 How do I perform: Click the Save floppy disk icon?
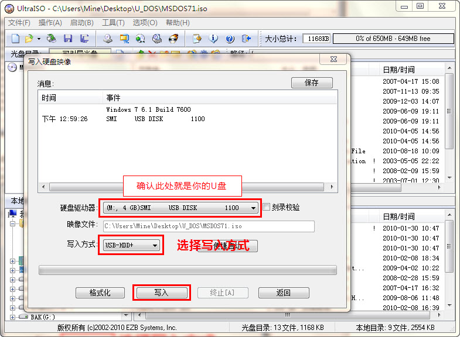click(68, 39)
